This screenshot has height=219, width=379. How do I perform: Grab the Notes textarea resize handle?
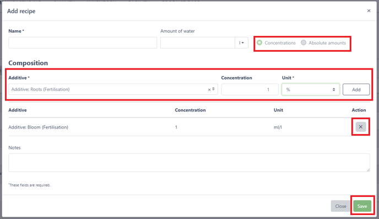368,170
